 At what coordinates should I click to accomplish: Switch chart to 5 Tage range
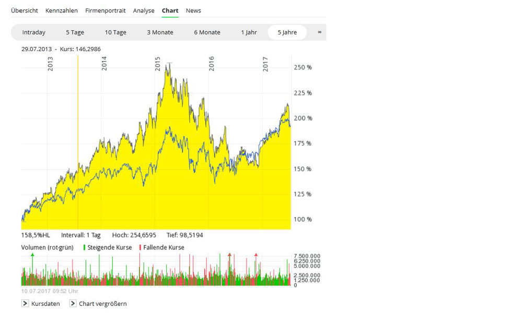[75, 32]
